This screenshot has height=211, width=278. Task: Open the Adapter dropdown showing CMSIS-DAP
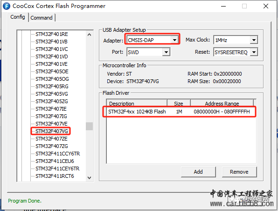(x=153, y=40)
